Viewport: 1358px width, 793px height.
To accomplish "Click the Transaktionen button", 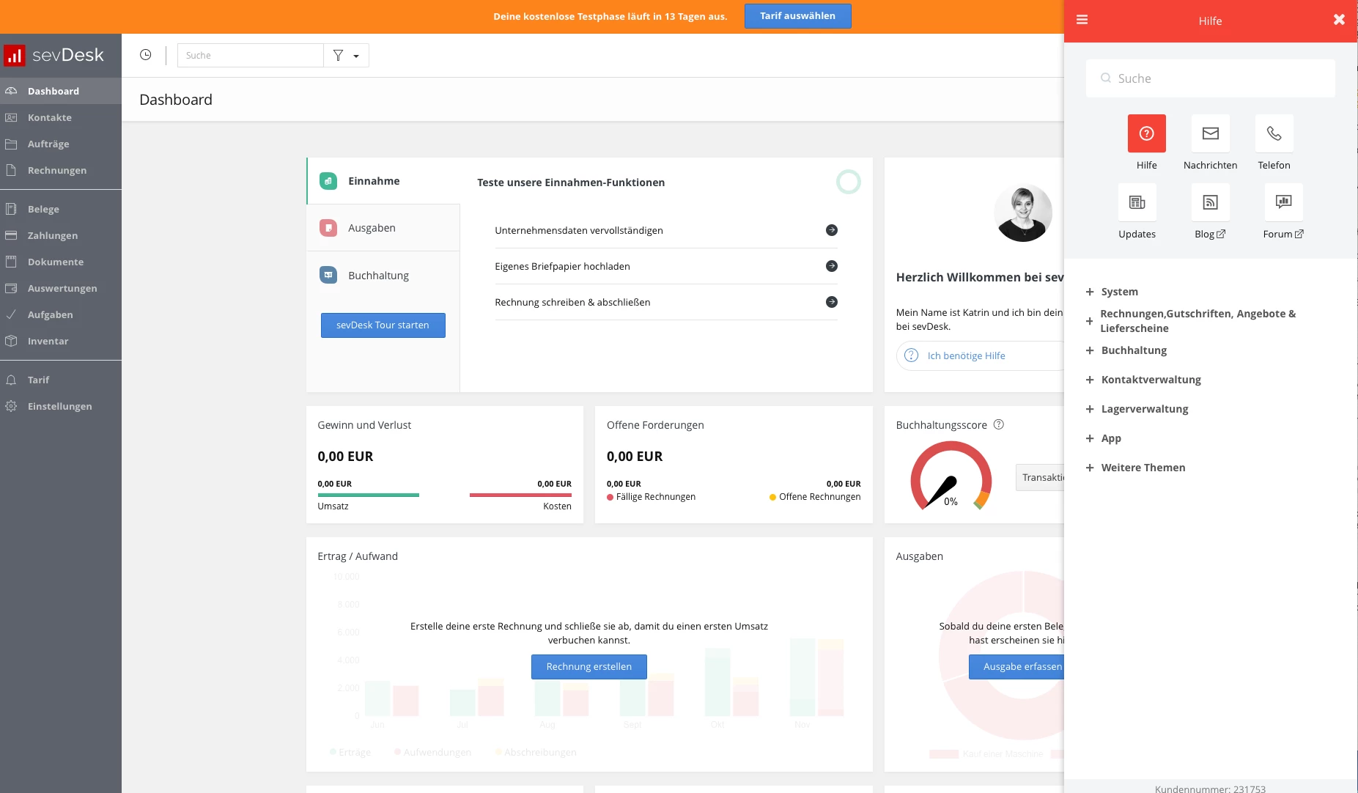I will [1040, 478].
